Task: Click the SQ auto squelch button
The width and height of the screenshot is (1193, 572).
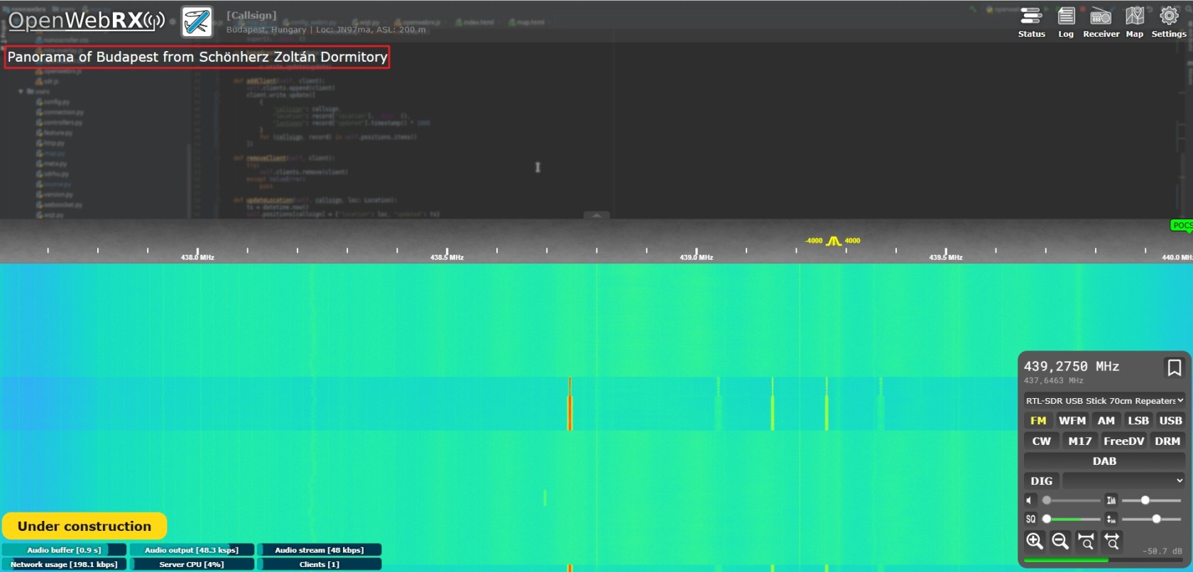Action: click(x=1030, y=519)
